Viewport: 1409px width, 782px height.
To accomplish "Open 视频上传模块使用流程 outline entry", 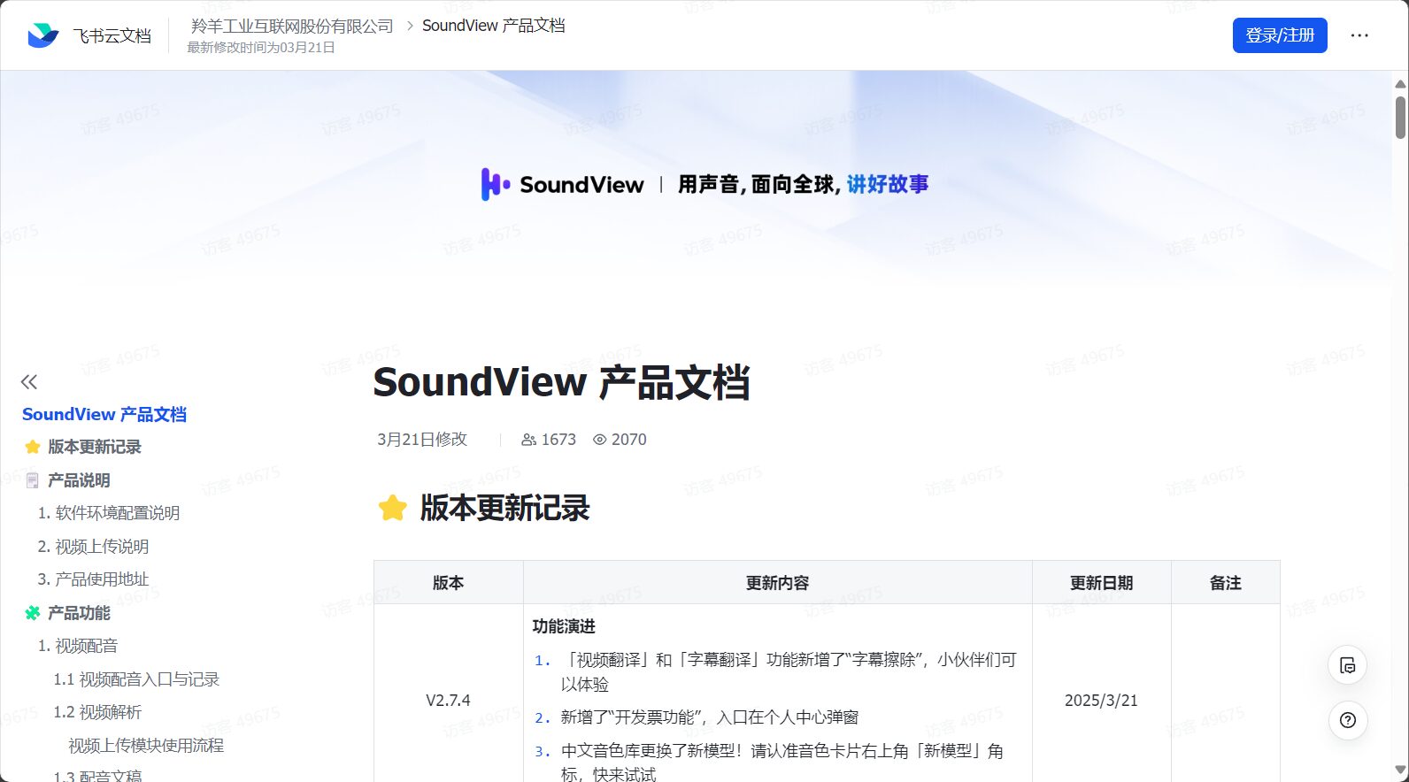I will tap(146, 746).
